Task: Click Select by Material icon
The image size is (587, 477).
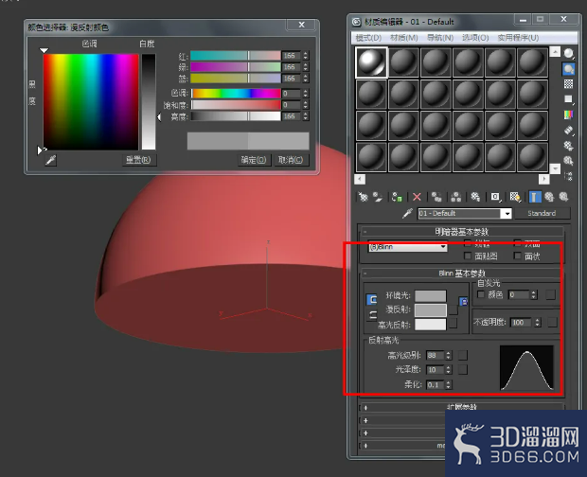Action: point(569,161)
